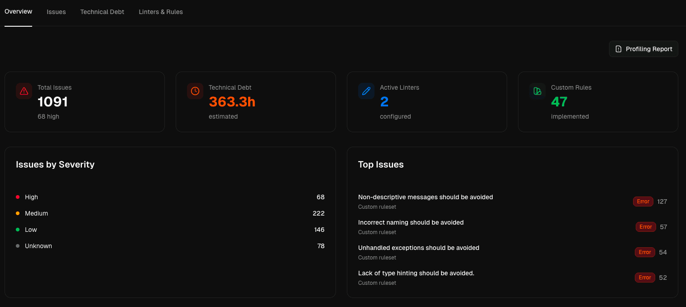Viewport: 686px width, 307px height.
Task: Click the Total Issues warning triangle icon
Action: [24, 91]
